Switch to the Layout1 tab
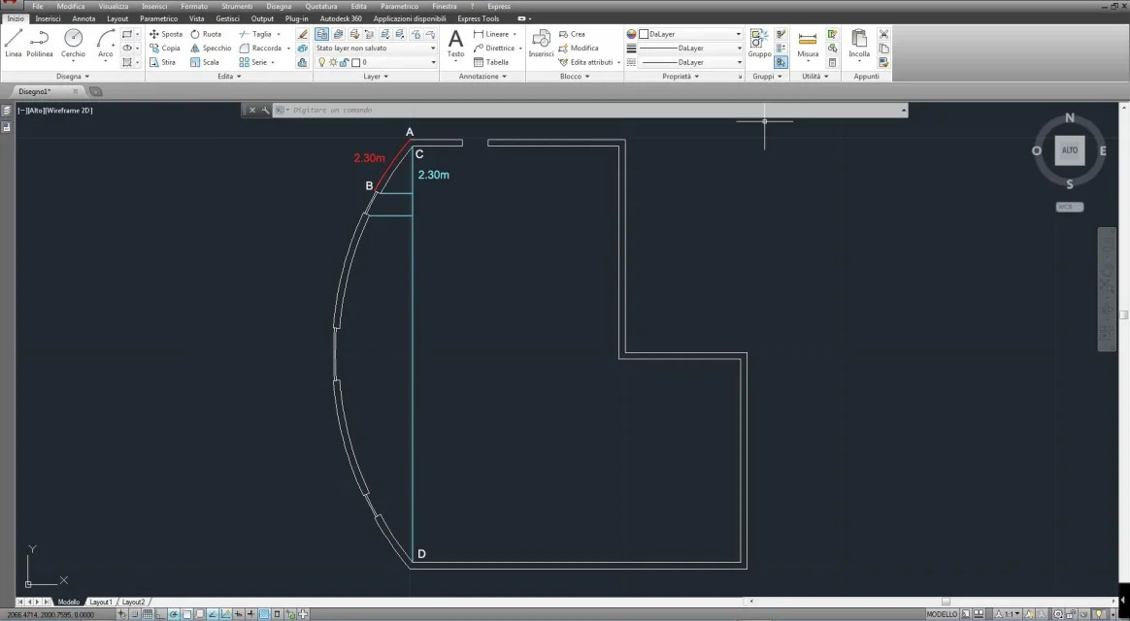The image size is (1130, 621). tap(100, 602)
